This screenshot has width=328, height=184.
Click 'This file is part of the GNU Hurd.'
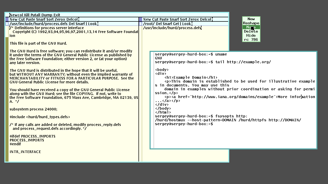38,43
